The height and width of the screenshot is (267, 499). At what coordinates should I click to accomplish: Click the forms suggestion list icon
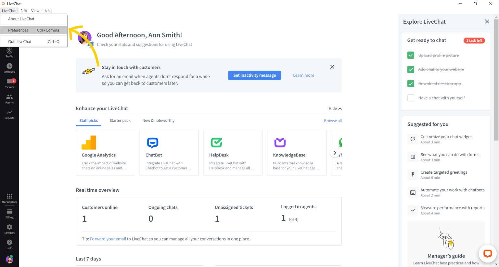[x=413, y=157]
